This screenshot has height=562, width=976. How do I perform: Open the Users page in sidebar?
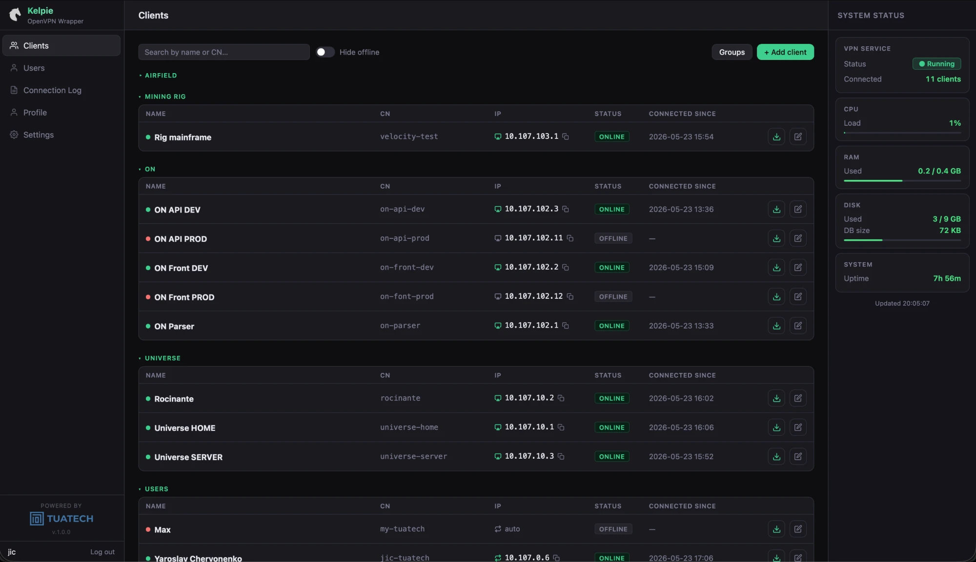[x=61, y=68]
